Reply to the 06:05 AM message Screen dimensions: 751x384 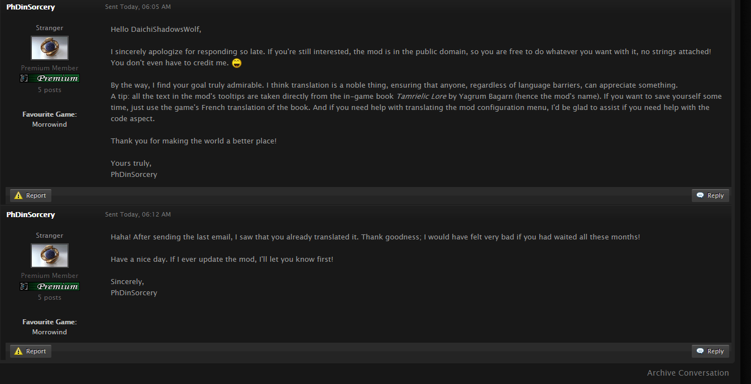(x=710, y=195)
